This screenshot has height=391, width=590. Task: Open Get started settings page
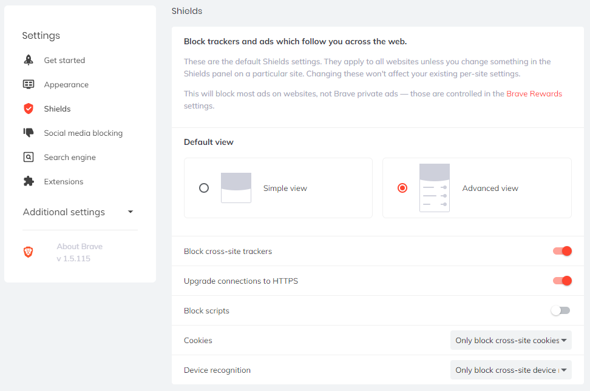64,60
